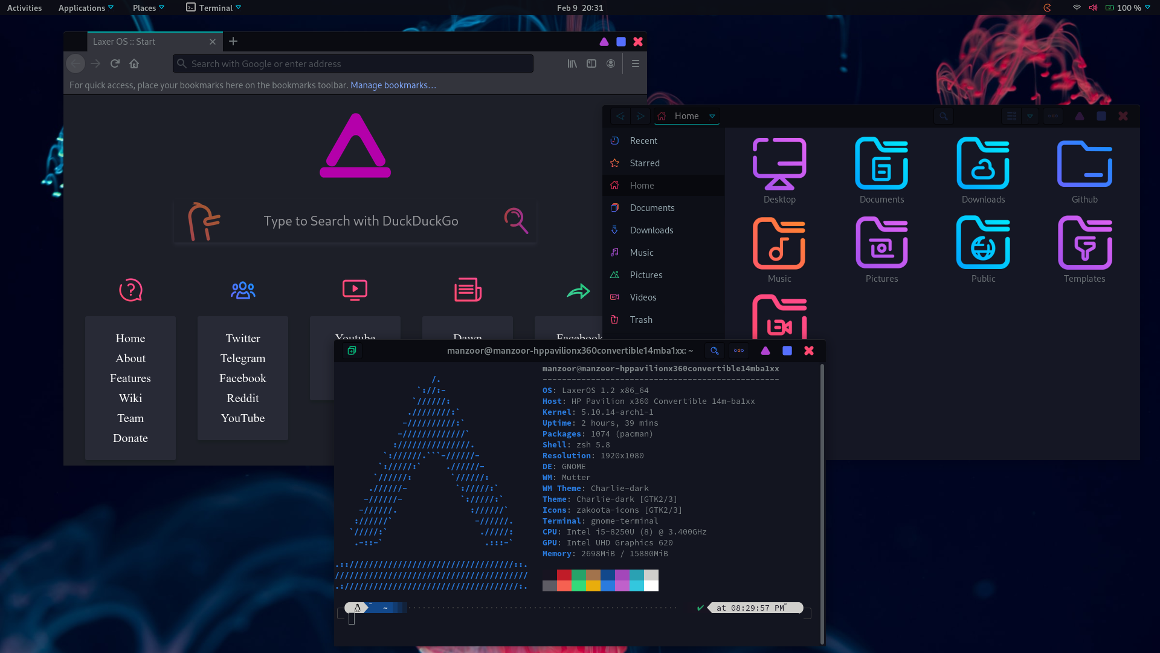This screenshot has height=653, width=1160.
Task: Open the system status menu at 100 %
Action: coord(1127,8)
